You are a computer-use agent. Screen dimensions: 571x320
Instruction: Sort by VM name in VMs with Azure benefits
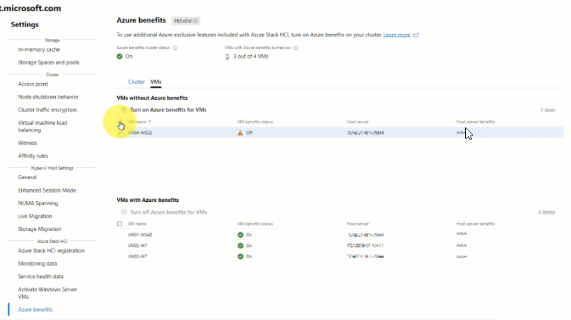click(137, 224)
